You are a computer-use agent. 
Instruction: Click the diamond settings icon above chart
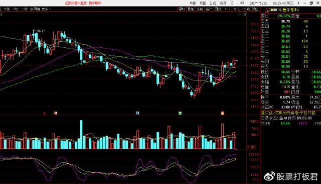(x=239, y=14)
